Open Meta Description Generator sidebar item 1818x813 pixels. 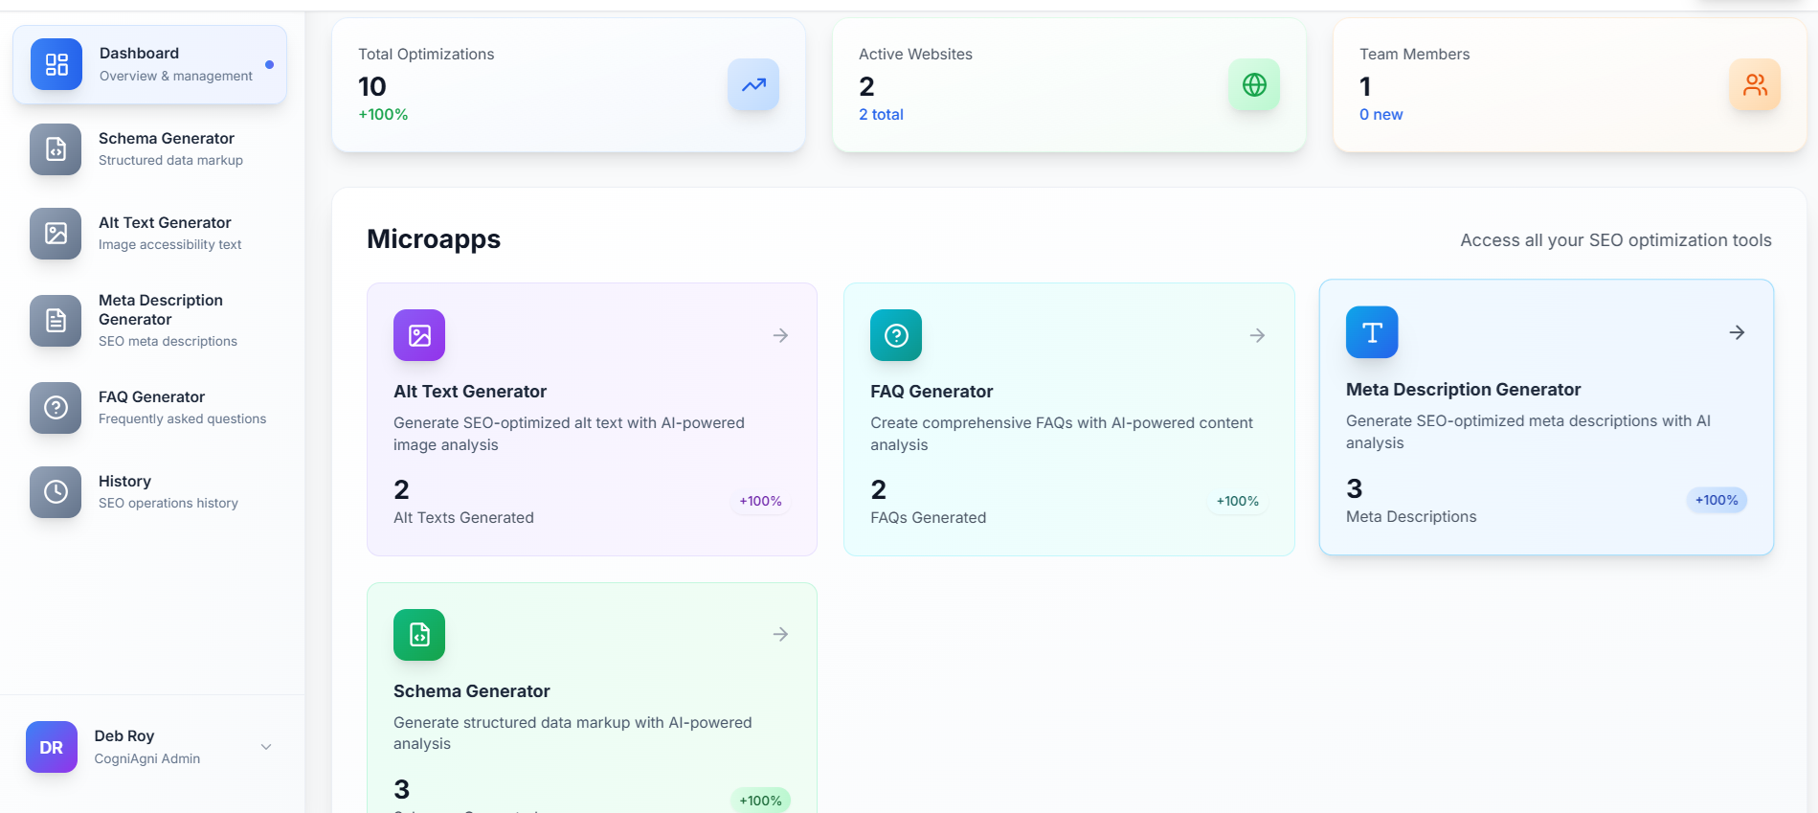tap(160, 320)
